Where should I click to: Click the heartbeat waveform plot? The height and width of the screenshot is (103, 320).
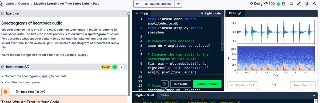pyautogui.click(x=276, y=32)
